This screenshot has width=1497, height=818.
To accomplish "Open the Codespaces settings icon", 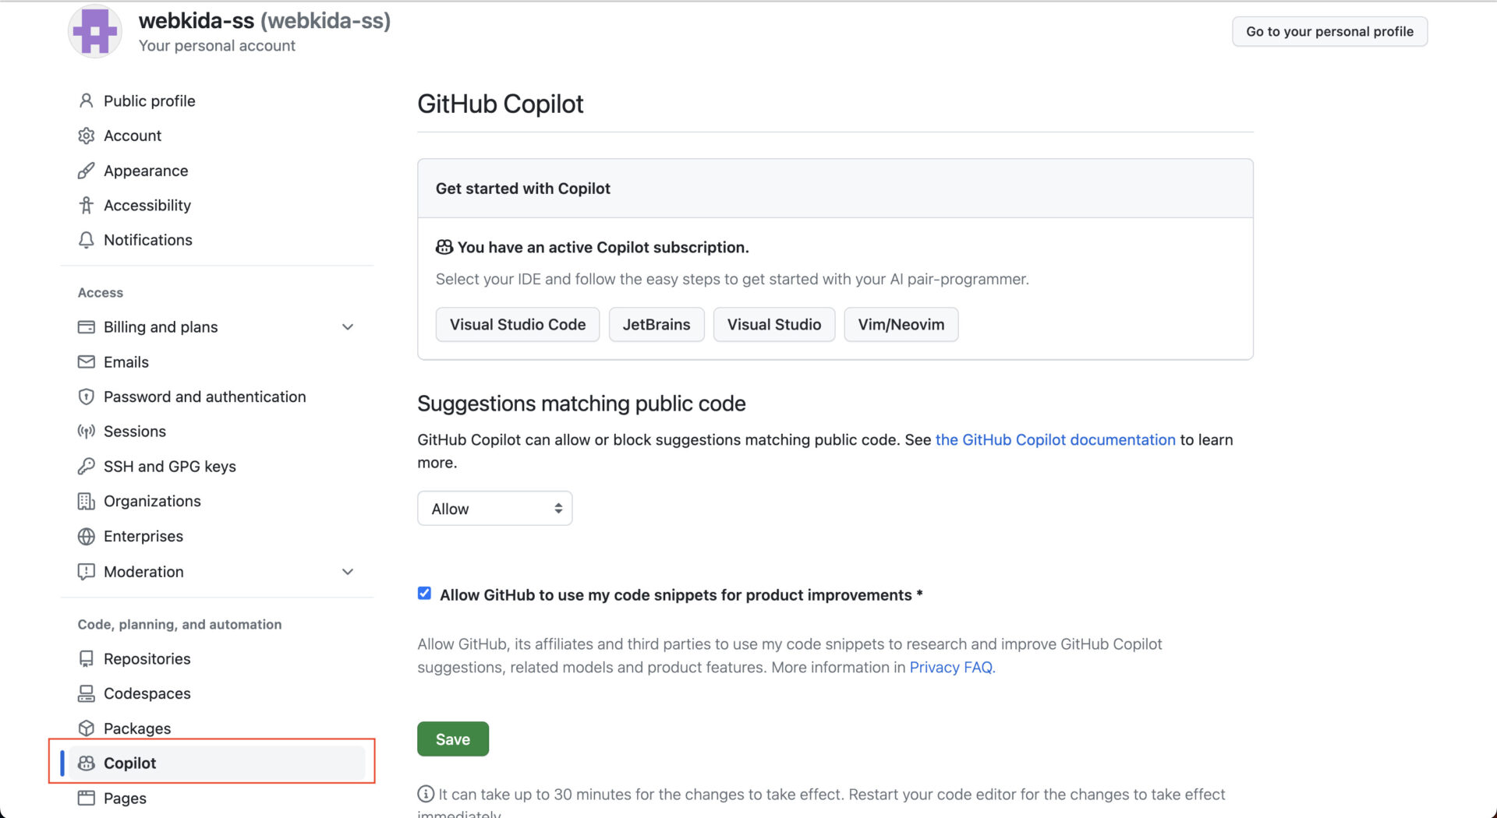I will (x=86, y=693).
